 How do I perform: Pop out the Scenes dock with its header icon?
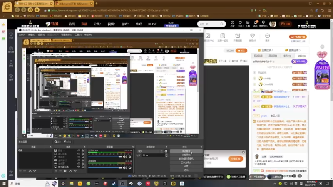[50, 147]
